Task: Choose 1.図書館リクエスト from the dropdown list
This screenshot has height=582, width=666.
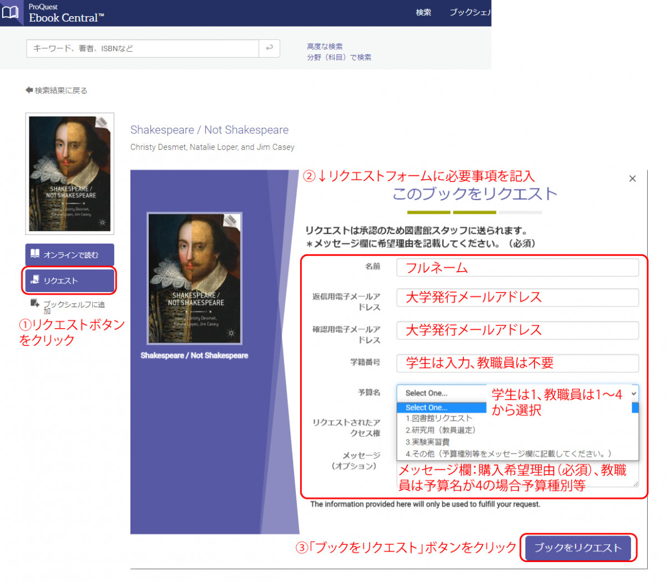Action: click(438, 419)
